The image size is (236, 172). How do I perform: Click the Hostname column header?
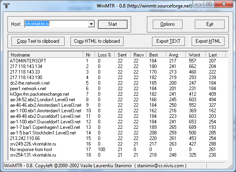(46, 55)
